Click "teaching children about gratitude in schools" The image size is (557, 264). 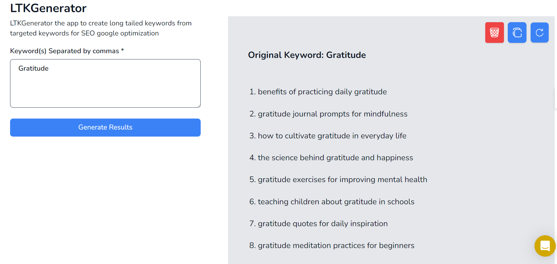pyautogui.click(x=336, y=202)
